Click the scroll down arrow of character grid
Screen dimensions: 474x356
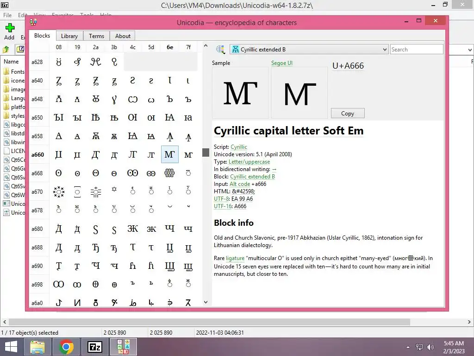pyautogui.click(x=206, y=302)
